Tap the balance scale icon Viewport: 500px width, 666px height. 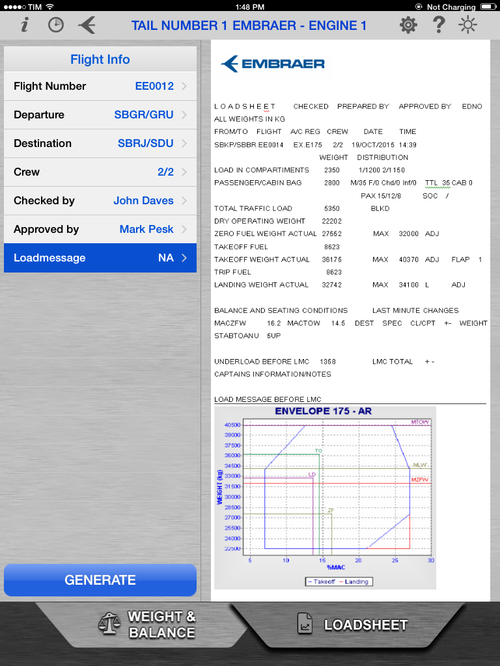click(x=109, y=624)
